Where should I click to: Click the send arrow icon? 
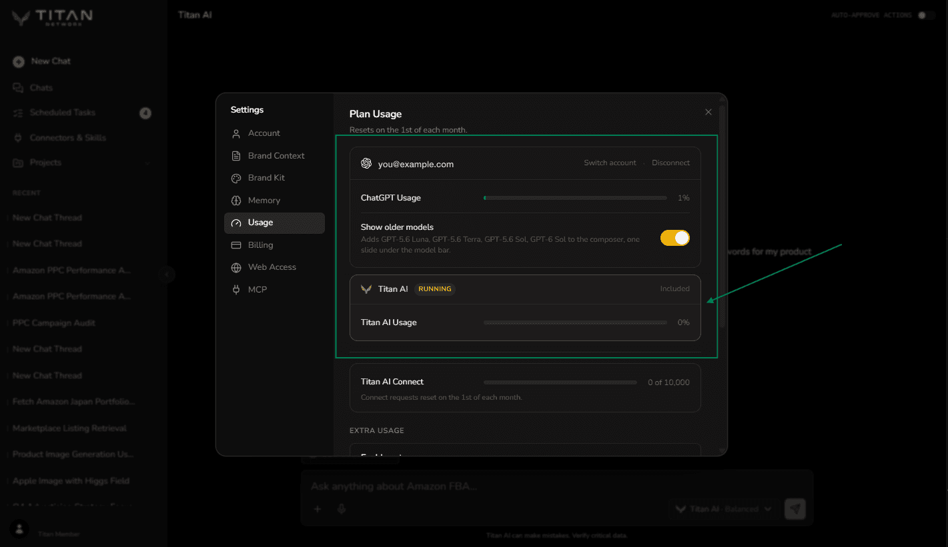(795, 509)
